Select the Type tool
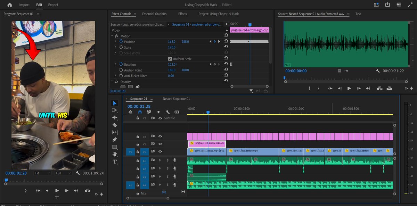Viewport: 417px width, 206px height. click(x=115, y=162)
